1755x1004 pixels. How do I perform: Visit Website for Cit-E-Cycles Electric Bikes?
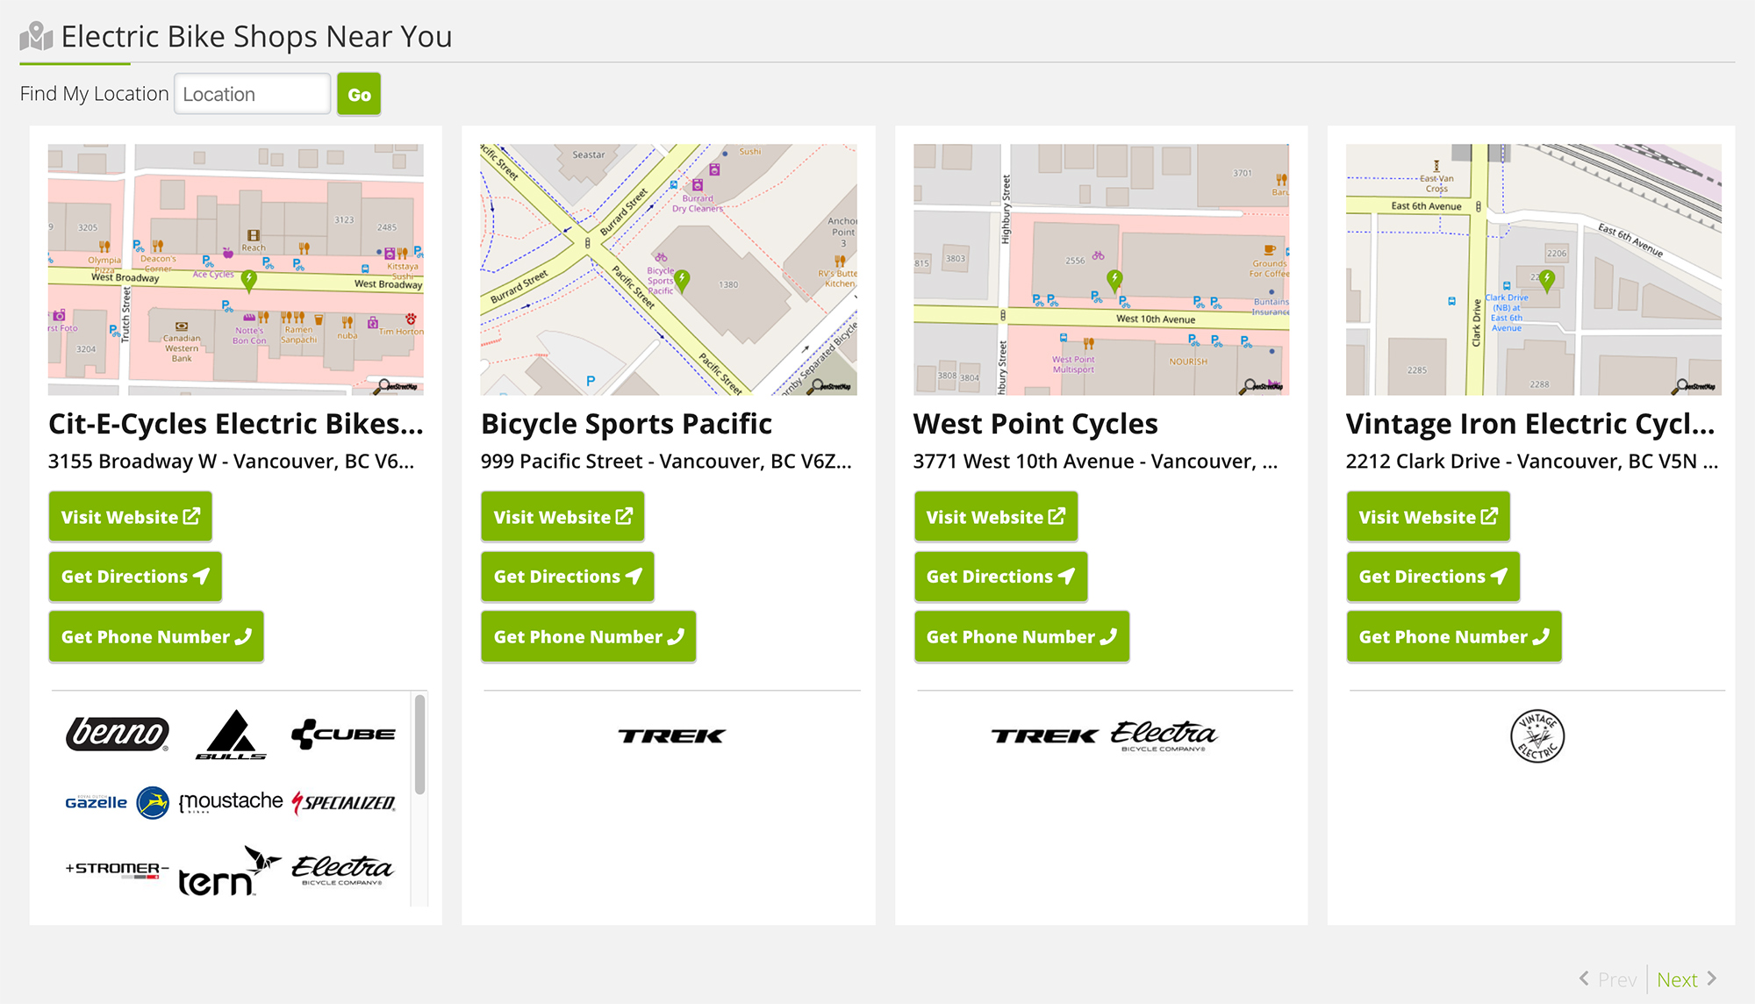(130, 517)
